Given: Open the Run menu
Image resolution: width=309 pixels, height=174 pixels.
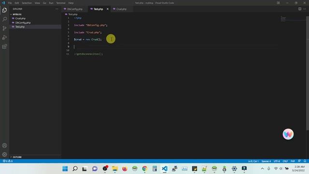Looking at the screenshot, I should 51,3.
